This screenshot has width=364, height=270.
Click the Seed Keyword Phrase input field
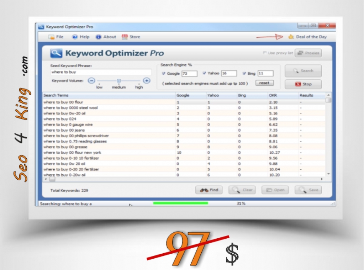(x=101, y=72)
